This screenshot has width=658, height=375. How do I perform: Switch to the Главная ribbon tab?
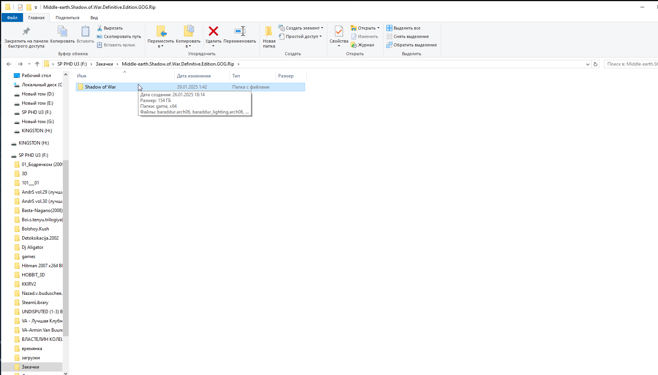36,18
